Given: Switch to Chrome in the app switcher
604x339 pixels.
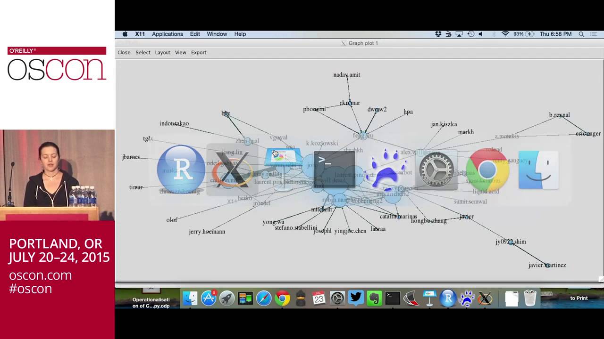Looking at the screenshot, I should pyautogui.click(x=487, y=169).
